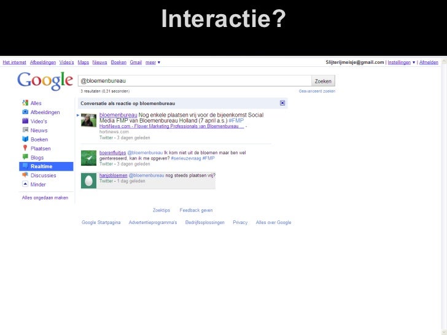
Task: Focus the @bloemenbureau search field
Action: (195, 81)
